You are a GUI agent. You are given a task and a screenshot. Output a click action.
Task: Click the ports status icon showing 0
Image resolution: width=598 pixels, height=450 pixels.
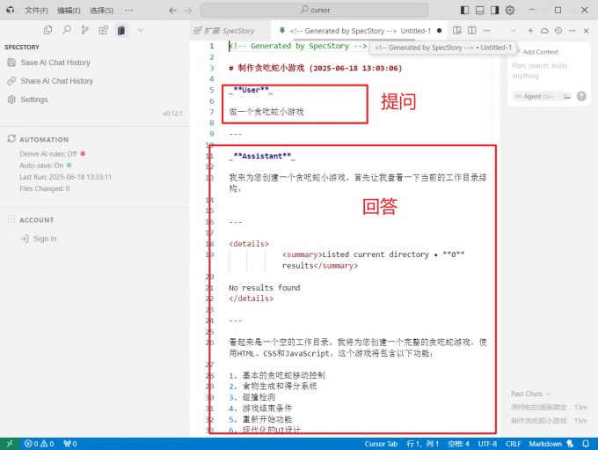(x=69, y=444)
